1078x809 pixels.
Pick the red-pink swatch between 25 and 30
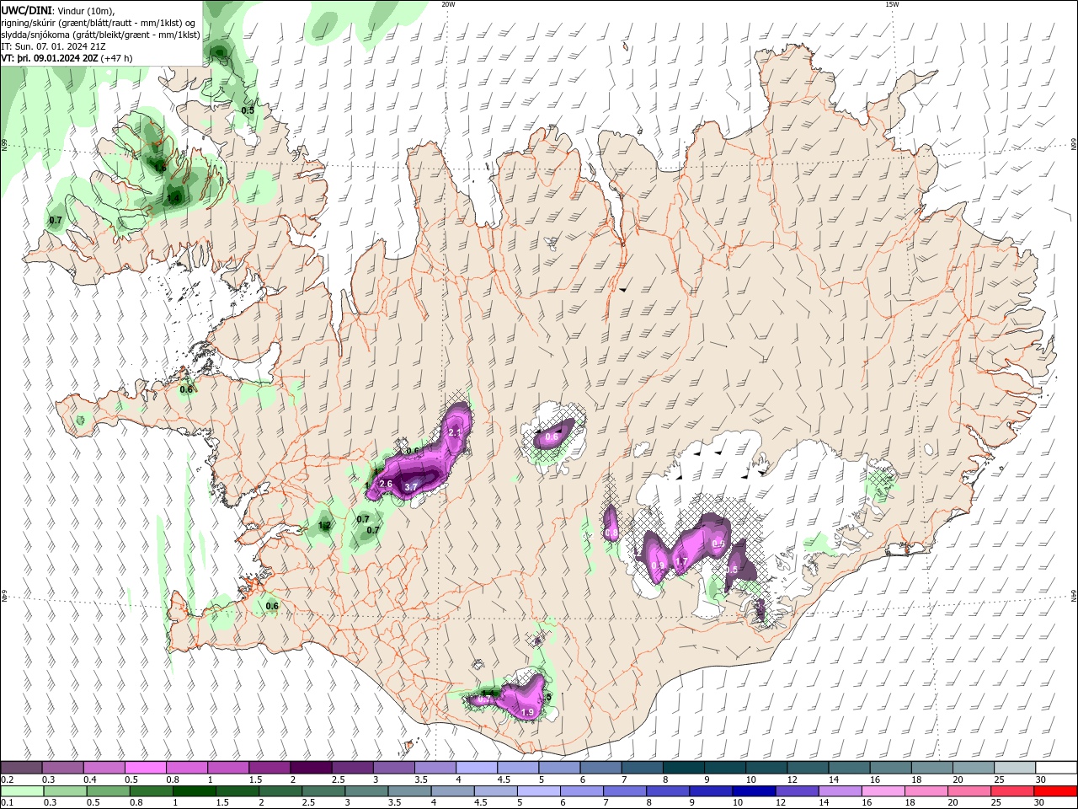click(1012, 791)
